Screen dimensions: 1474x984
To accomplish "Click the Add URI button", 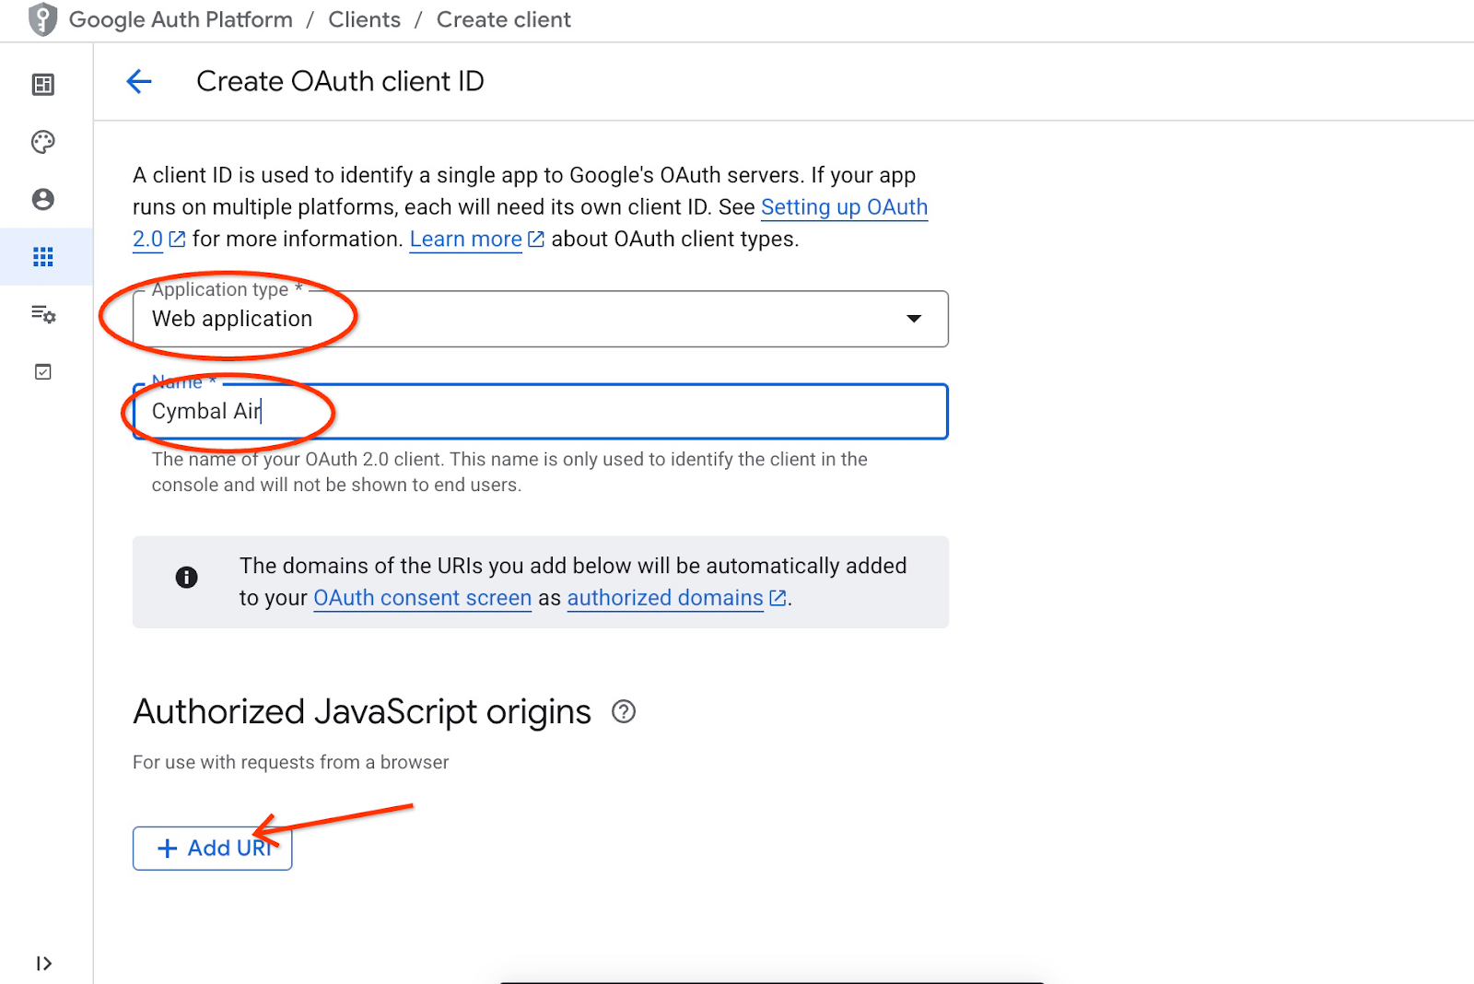I will tap(213, 849).
